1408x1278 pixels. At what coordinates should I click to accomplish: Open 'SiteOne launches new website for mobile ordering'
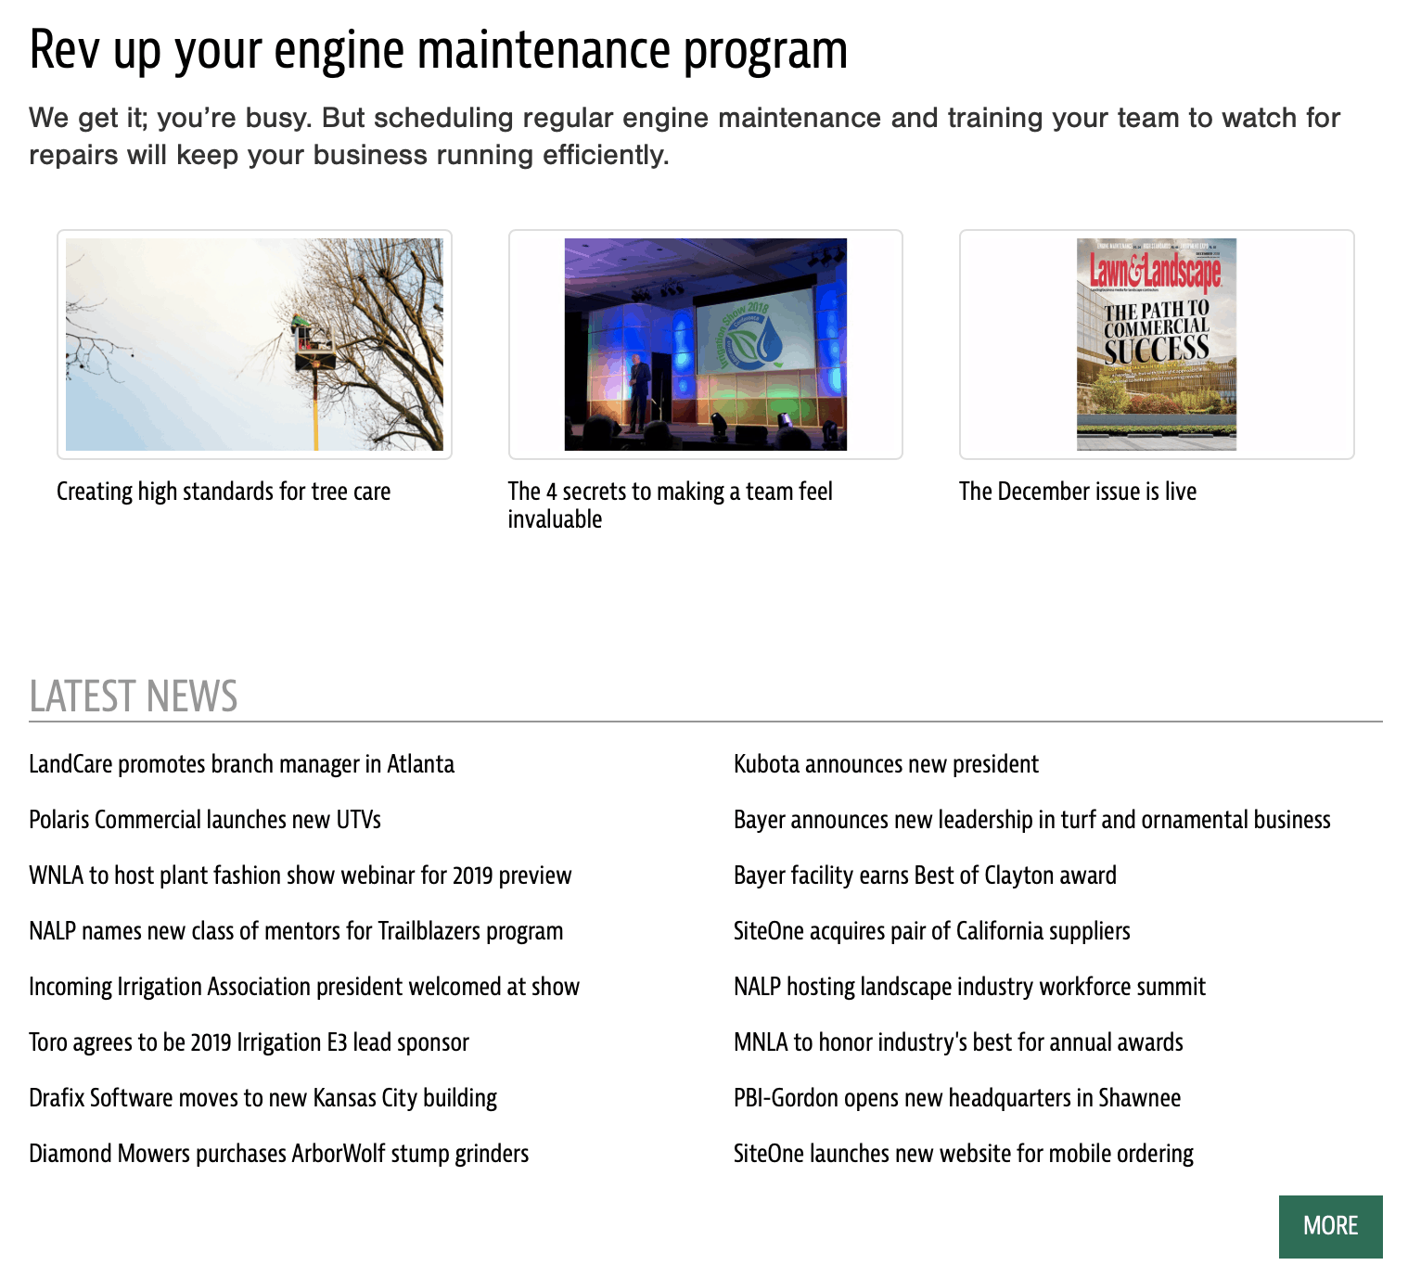click(964, 1154)
